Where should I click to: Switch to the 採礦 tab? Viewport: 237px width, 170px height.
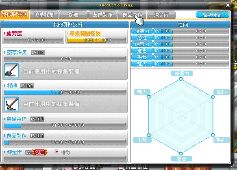click(73, 15)
